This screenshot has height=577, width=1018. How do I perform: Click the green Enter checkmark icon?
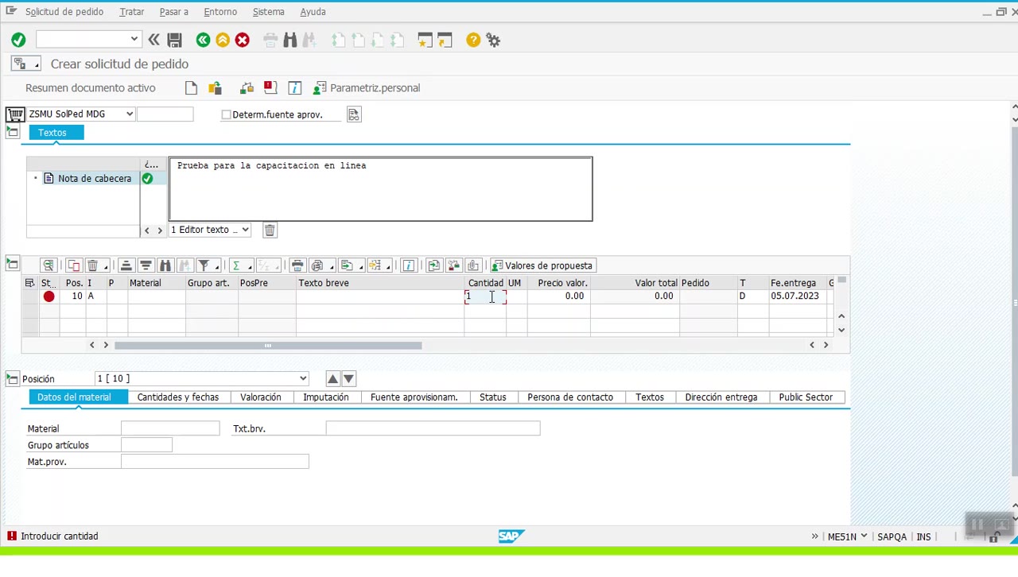point(18,40)
